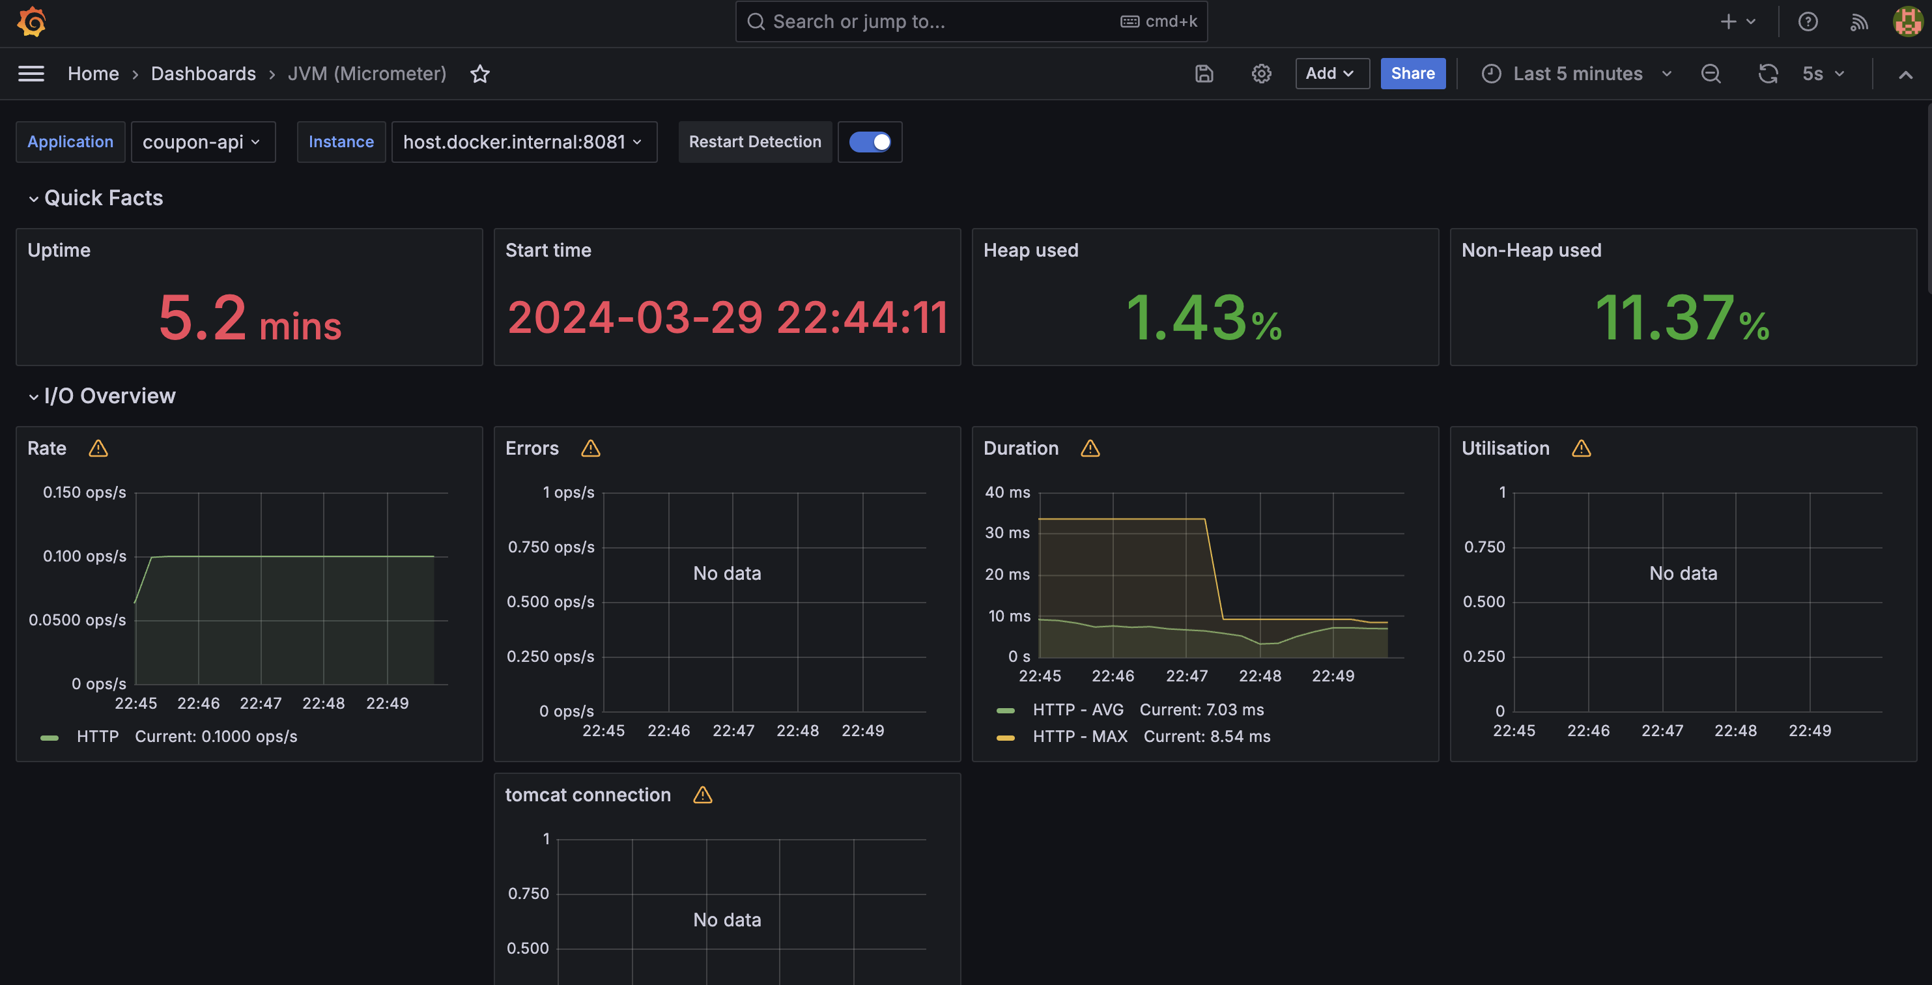
Task: Open the hamburger navigation menu
Action: coord(31,74)
